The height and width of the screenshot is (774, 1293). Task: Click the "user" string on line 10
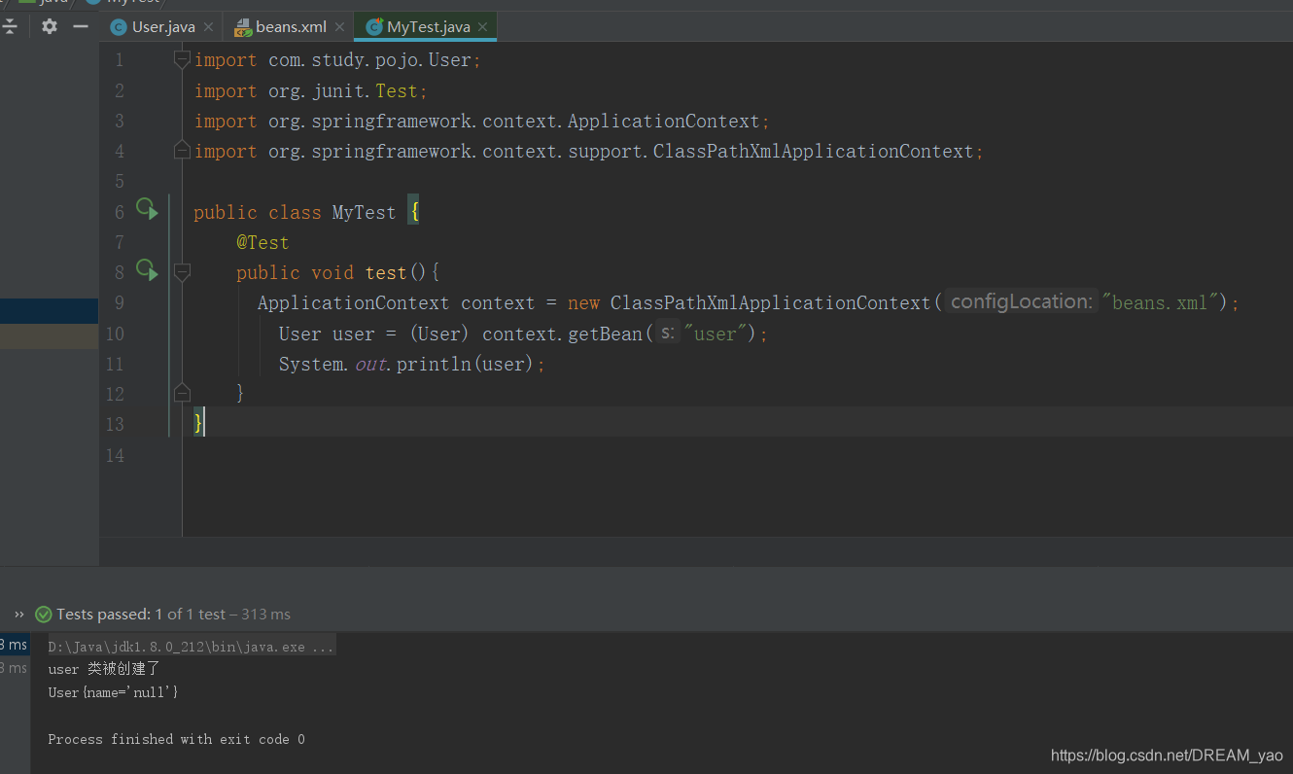tap(715, 334)
